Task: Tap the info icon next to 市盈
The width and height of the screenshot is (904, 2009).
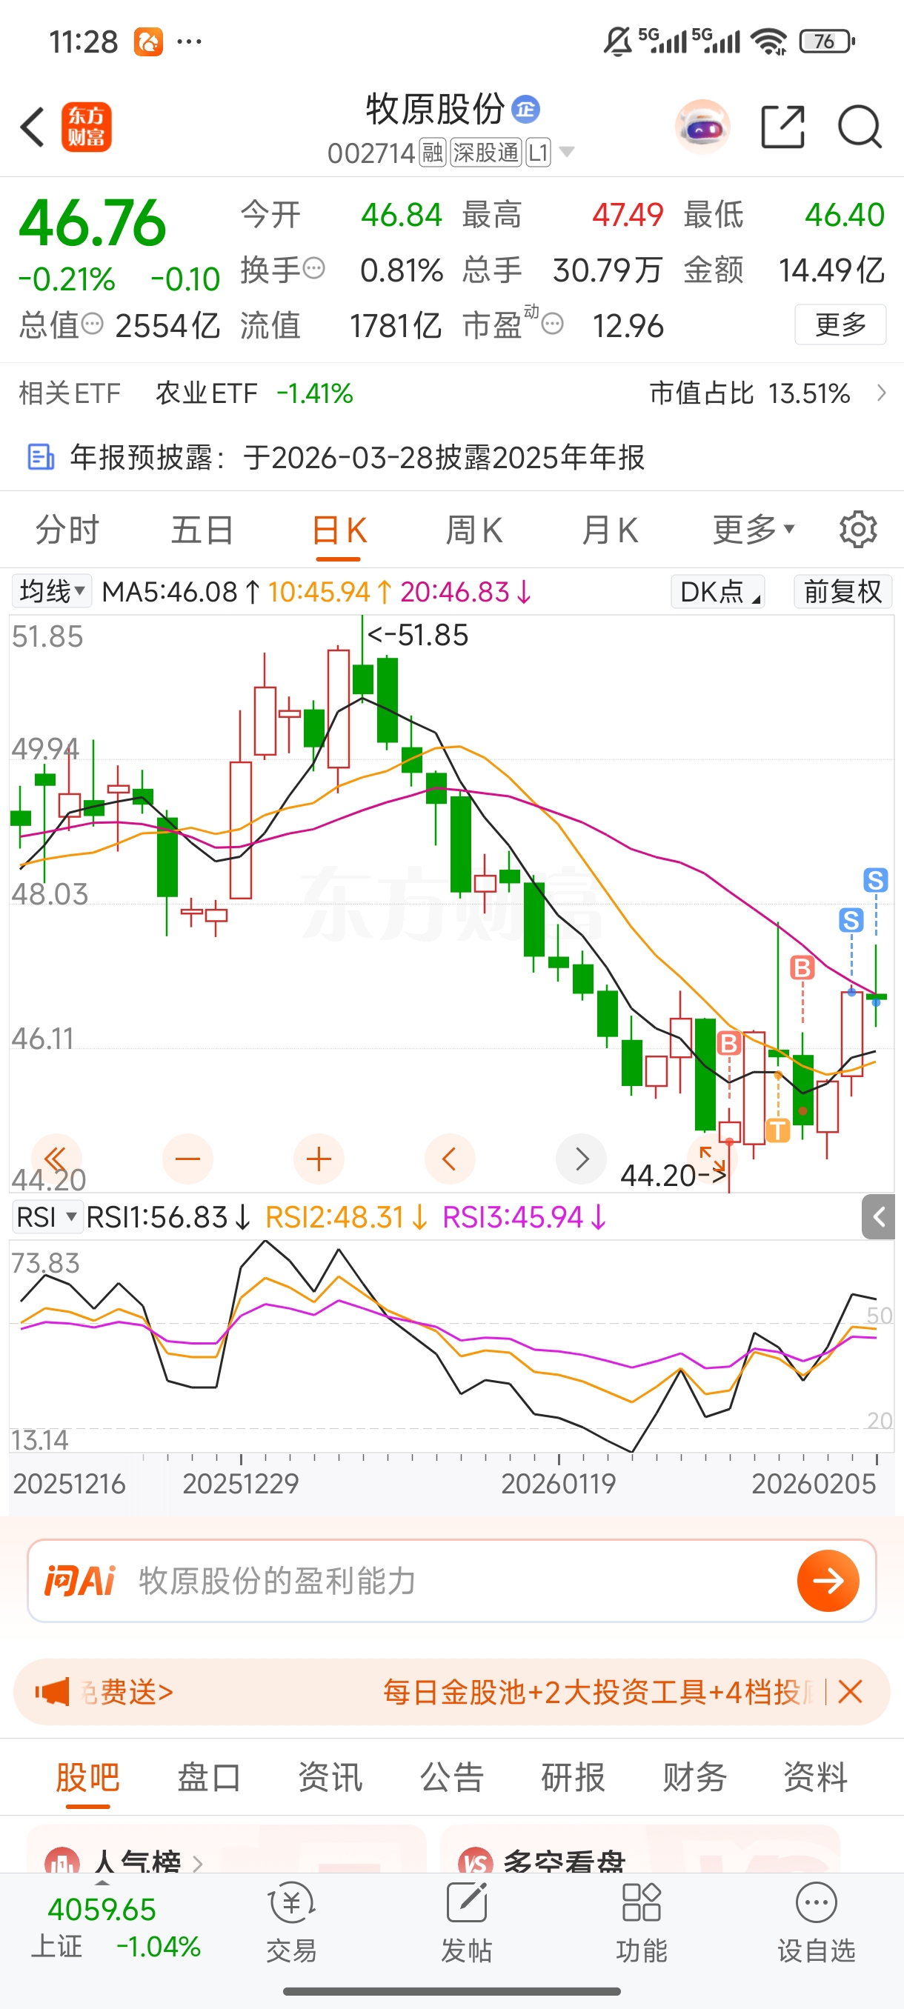Action: (552, 324)
